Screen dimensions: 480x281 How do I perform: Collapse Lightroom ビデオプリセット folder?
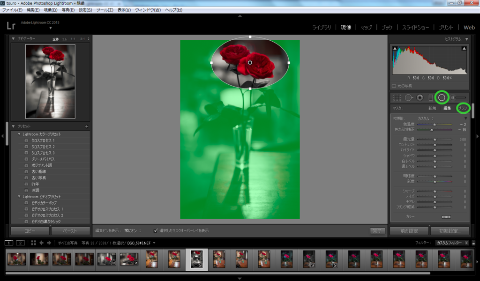[19, 197]
